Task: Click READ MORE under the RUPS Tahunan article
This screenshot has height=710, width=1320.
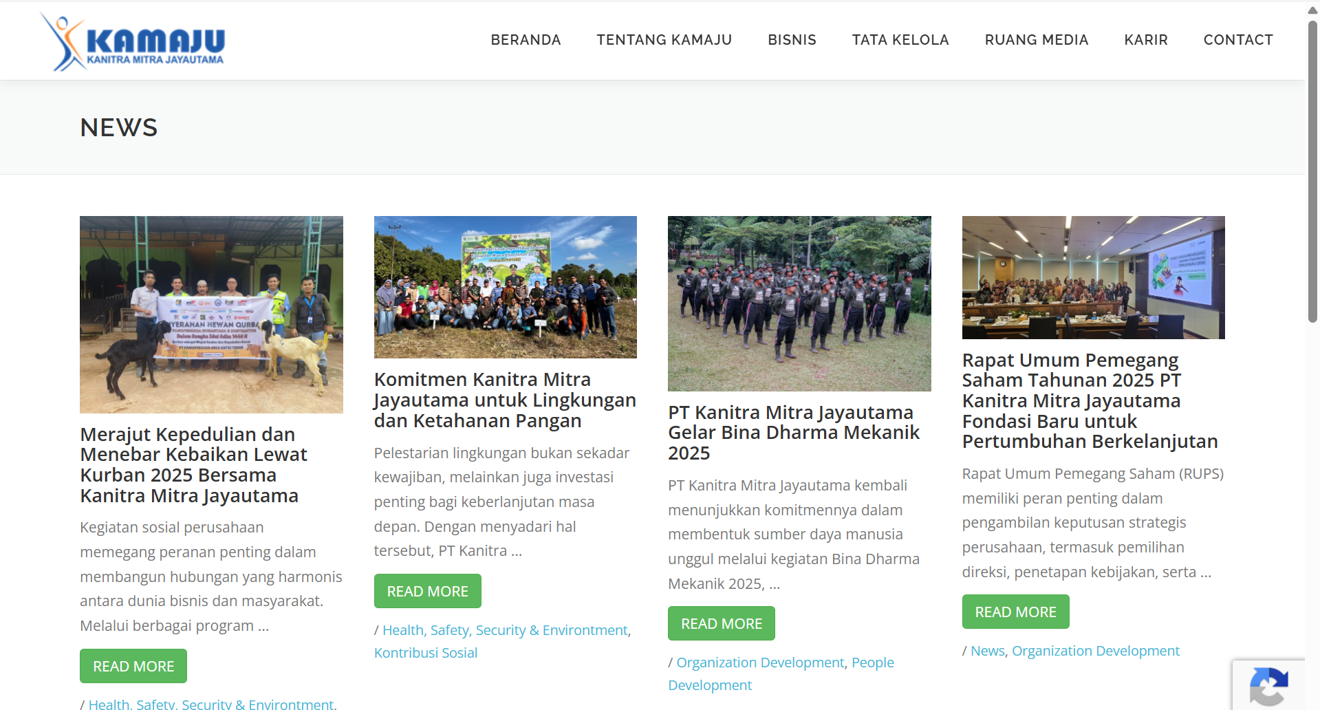Action: pos(1015,611)
